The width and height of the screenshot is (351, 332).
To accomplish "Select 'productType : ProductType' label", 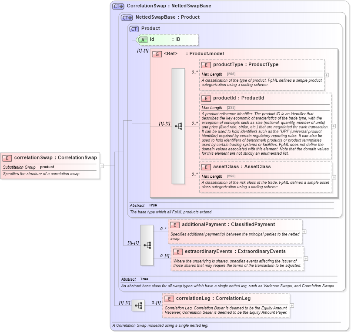I will tap(246, 64).
